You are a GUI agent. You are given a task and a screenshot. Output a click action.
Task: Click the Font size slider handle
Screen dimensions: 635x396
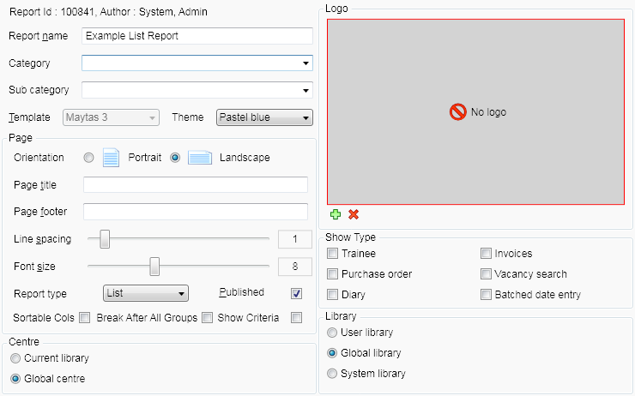(x=154, y=267)
